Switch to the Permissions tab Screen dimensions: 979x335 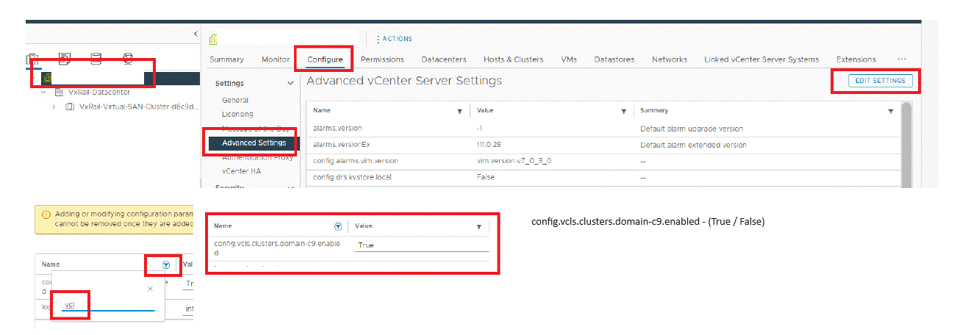[x=382, y=60]
